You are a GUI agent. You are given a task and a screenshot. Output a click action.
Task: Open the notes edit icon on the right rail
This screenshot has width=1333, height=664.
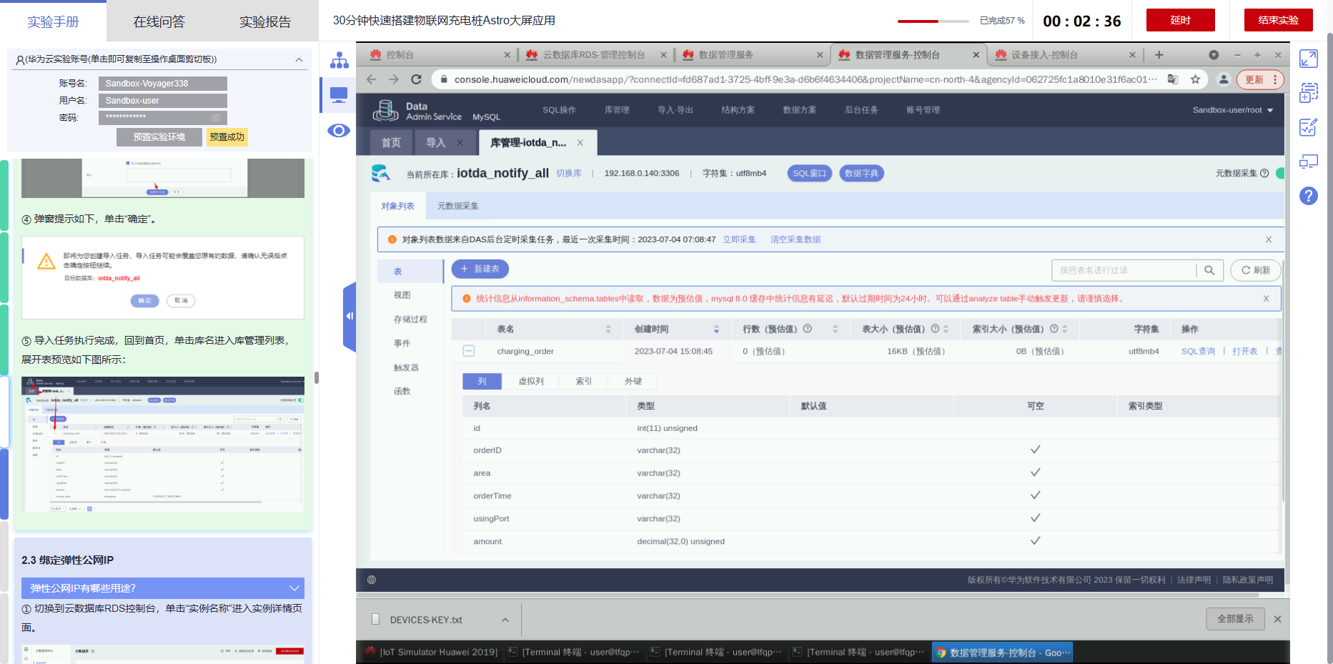coord(1309,127)
